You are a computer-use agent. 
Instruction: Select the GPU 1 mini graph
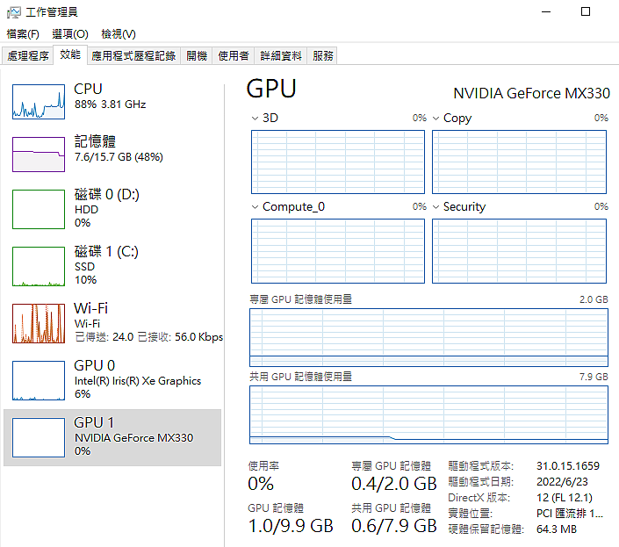(x=39, y=437)
